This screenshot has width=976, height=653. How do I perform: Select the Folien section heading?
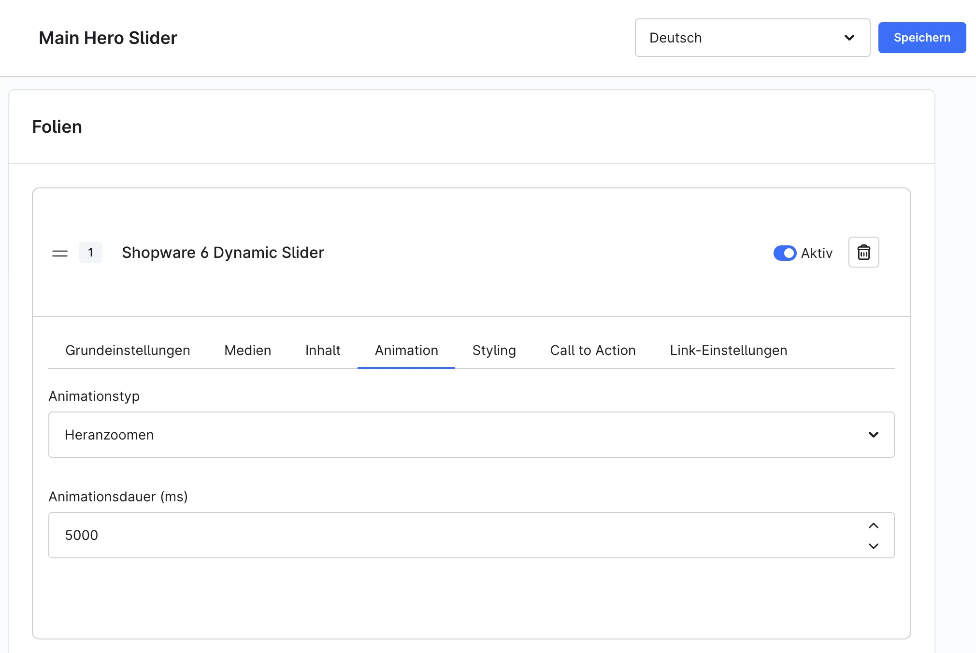click(57, 127)
